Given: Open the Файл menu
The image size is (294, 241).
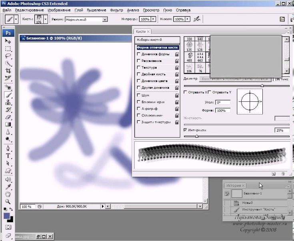Looking at the screenshot, I should pos(7,10).
